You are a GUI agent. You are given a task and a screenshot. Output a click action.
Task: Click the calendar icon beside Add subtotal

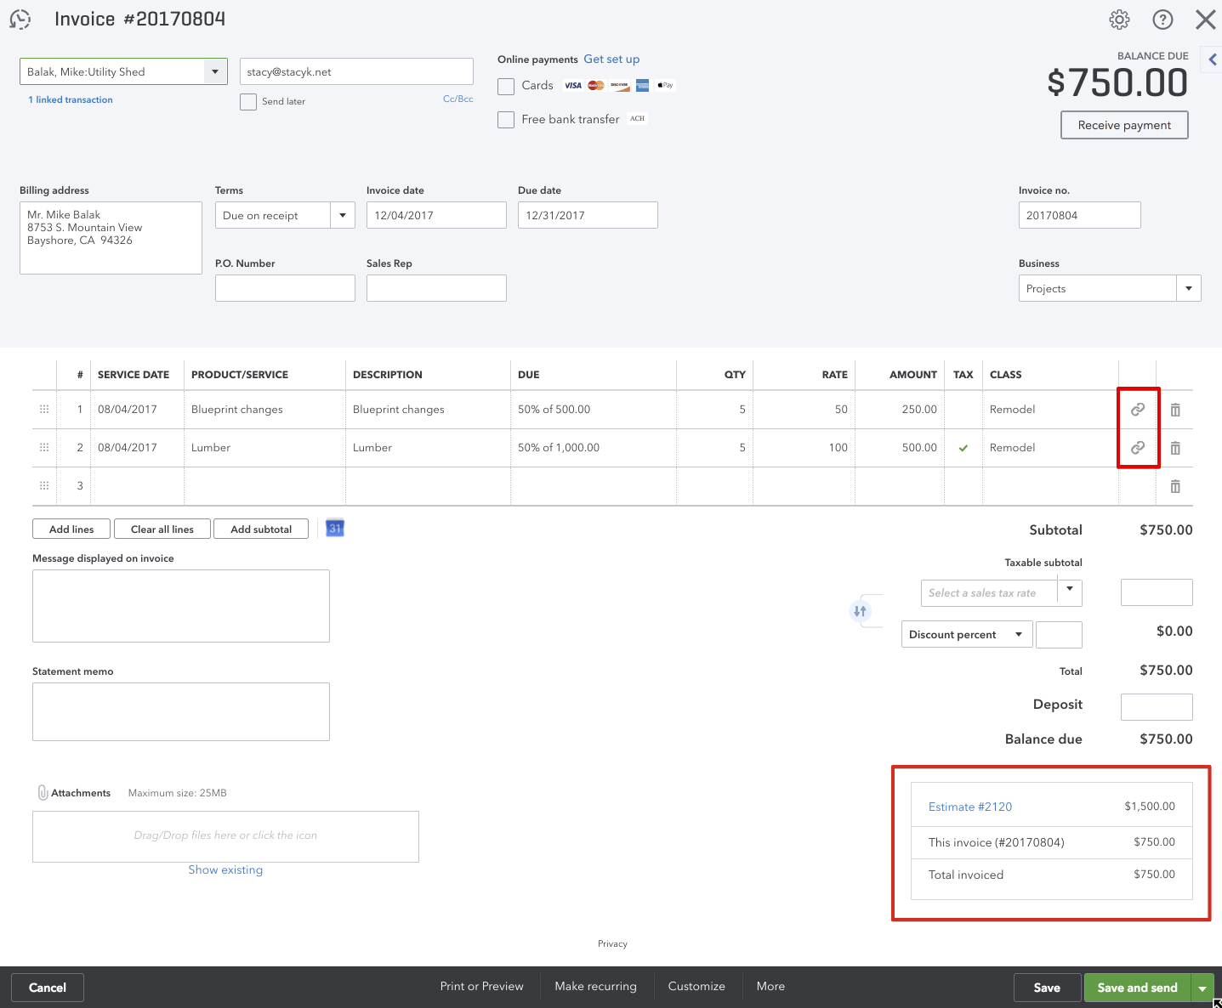click(335, 529)
